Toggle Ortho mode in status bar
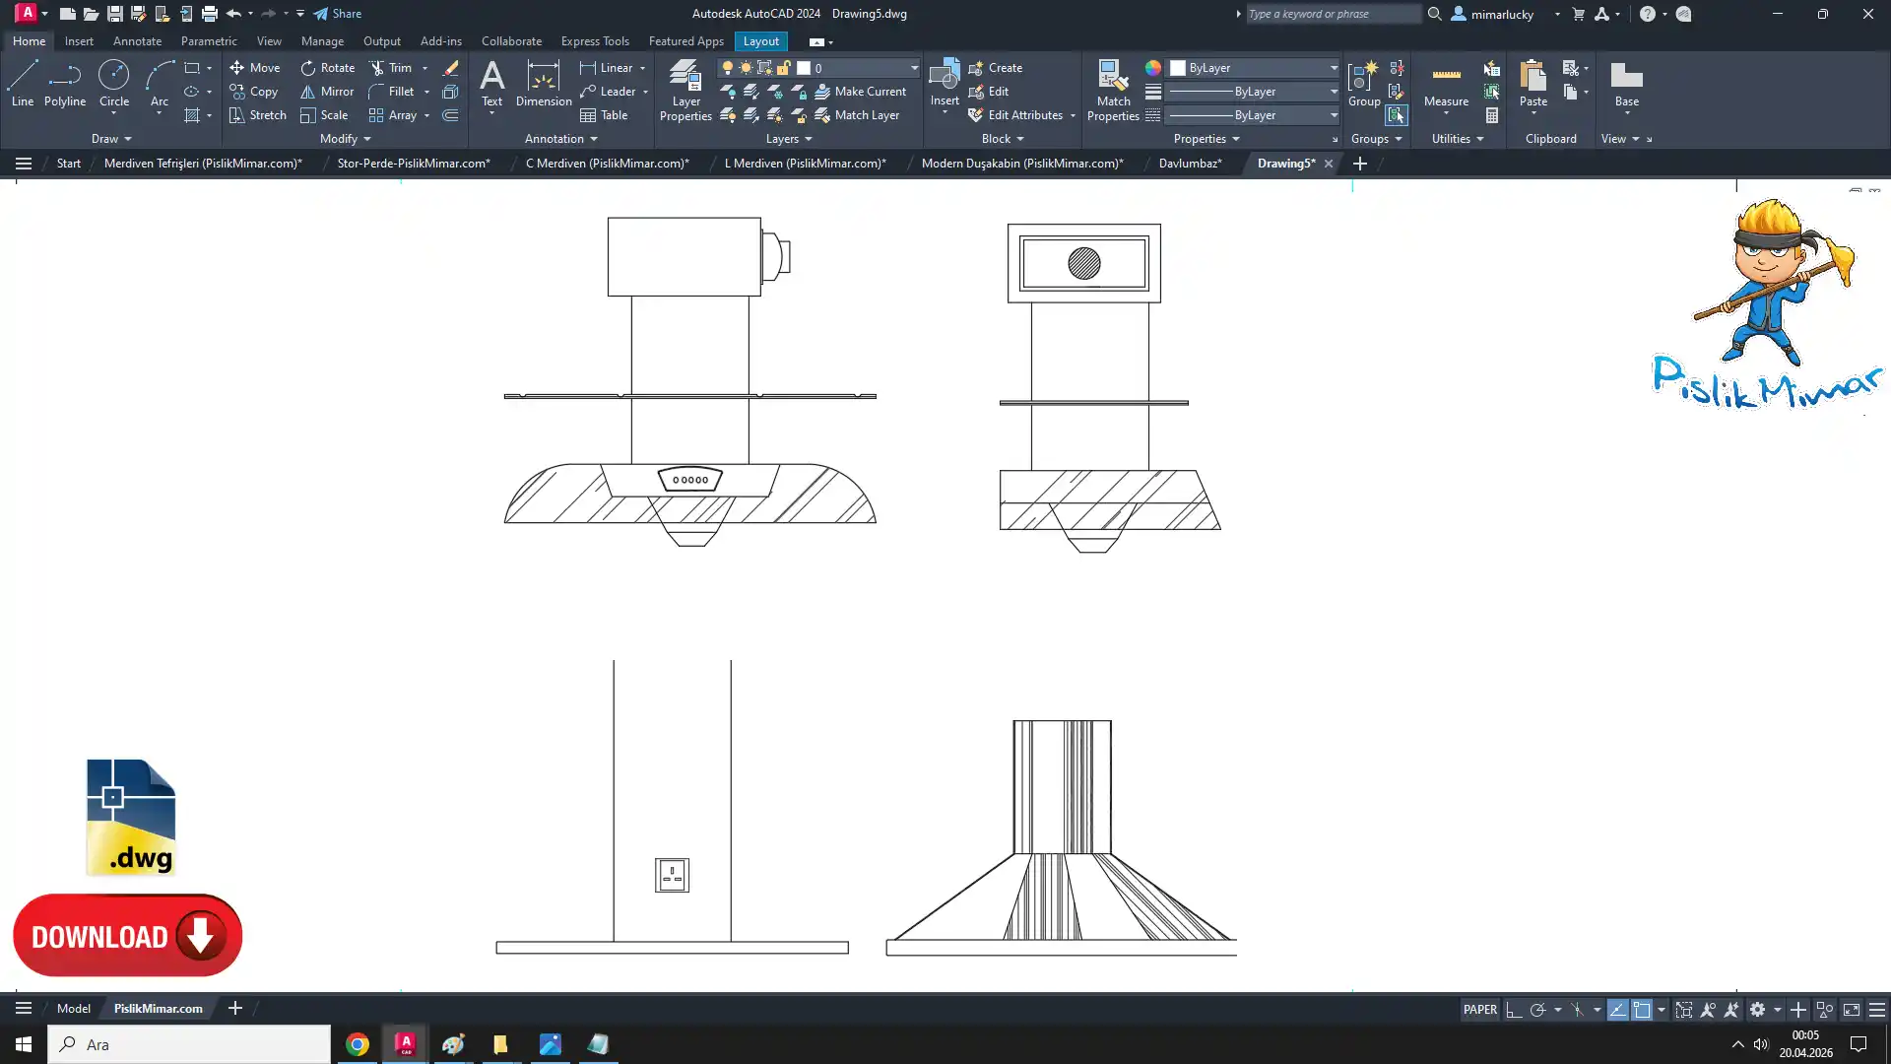Screen dimensions: 1891x1064 [x=1514, y=1010]
